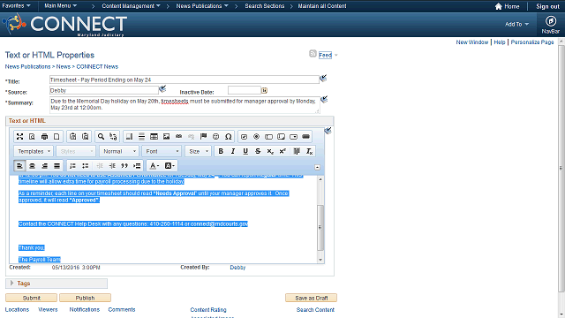565x318 pixels.
Task: Open the NavBar compass icon
Action: (x=550, y=21)
